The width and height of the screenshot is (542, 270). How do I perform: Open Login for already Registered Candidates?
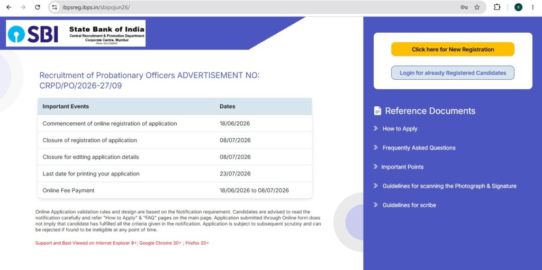pos(453,73)
